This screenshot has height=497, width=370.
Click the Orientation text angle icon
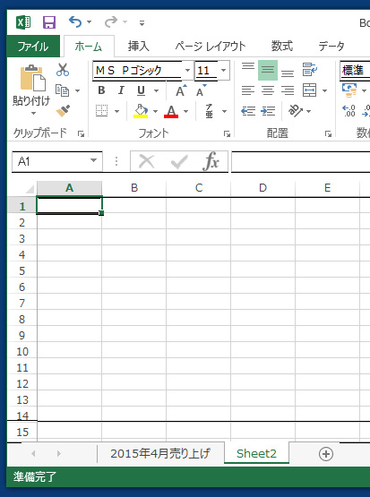(x=295, y=111)
